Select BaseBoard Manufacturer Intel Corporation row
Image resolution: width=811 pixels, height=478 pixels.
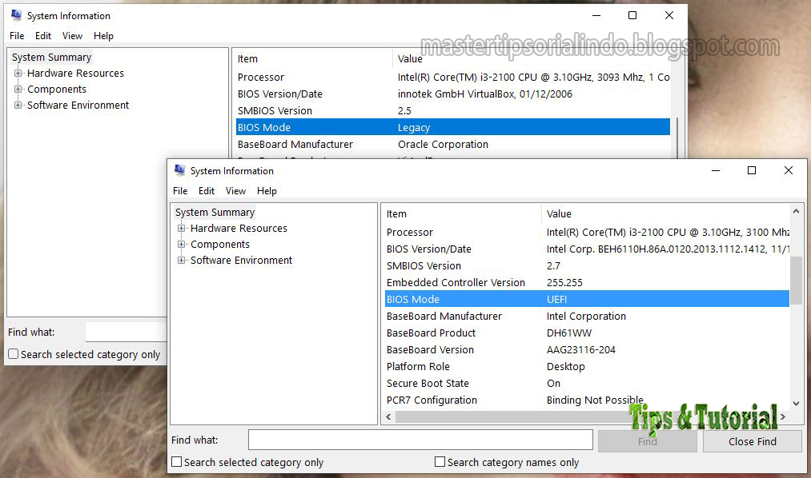click(x=587, y=316)
